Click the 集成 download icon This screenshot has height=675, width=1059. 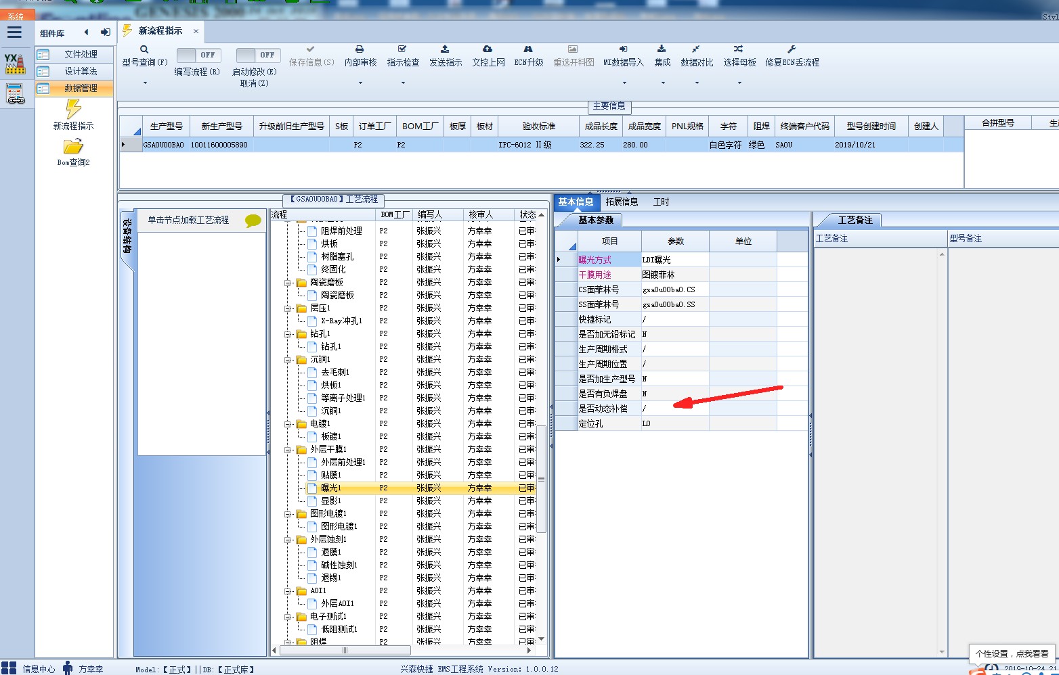(x=662, y=49)
